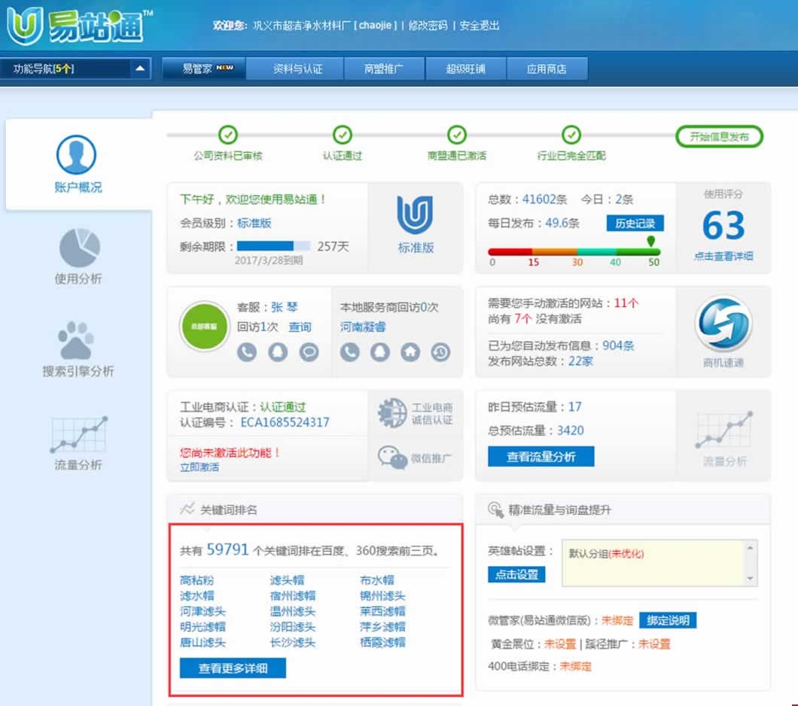Click the 易站通 logo
Viewport: 798px width, 706px height.
tap(75, 25)
